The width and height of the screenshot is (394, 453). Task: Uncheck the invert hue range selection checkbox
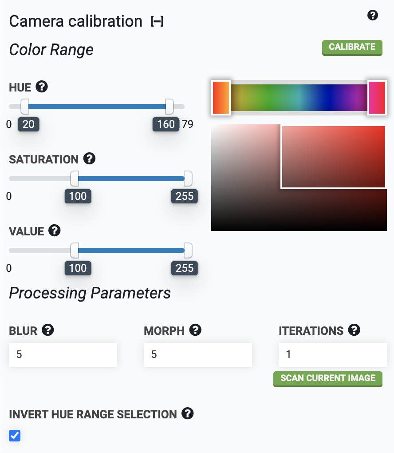pyautogui.click(x=14, y=436)
